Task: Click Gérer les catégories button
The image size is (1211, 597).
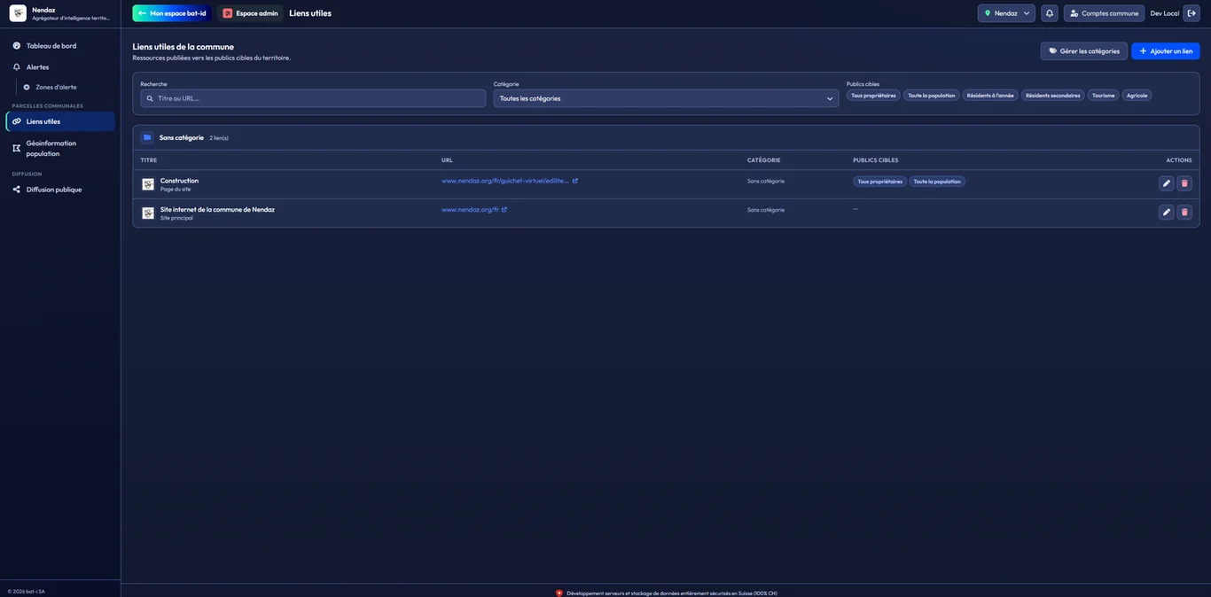Action: coord(1084,51)
